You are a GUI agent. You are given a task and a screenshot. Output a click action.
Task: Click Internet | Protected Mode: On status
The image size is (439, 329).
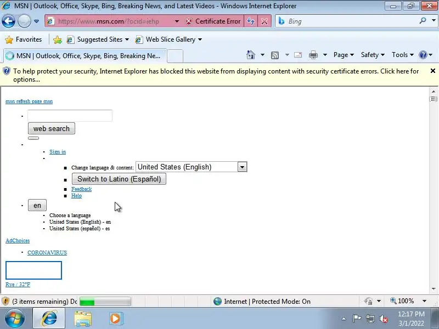[262, 301]
